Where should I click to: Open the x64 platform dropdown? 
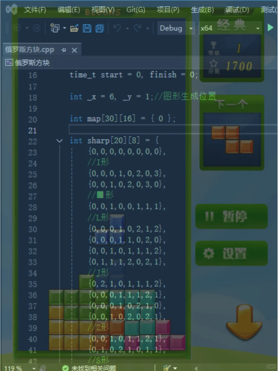pyautogui.click(x=230, y=28)
